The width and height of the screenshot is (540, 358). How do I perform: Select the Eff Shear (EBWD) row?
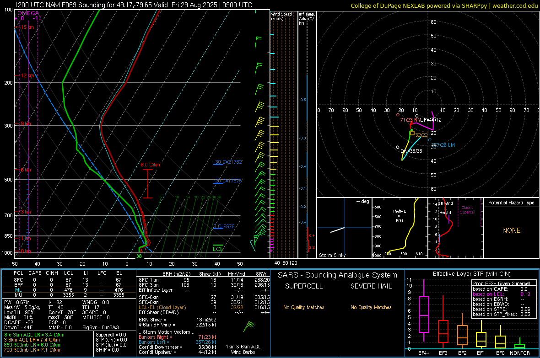click(204, 312)
